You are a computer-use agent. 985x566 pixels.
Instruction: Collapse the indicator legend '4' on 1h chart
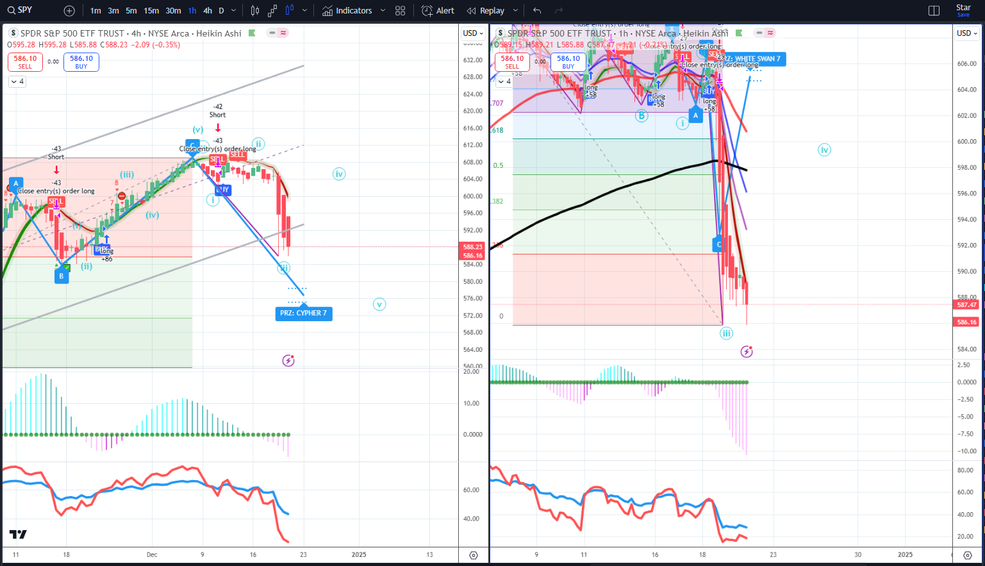point(504,81)
